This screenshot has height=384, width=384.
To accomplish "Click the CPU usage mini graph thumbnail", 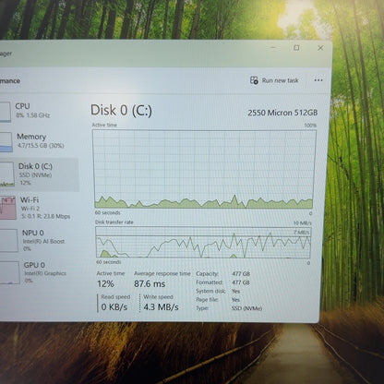I will click(6, 112).
